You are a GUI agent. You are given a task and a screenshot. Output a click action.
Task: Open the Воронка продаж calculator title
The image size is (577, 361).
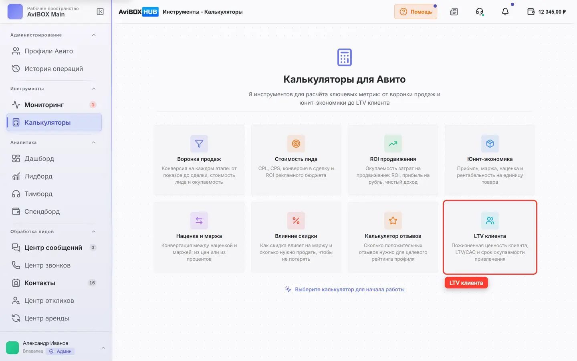(199, 159)
